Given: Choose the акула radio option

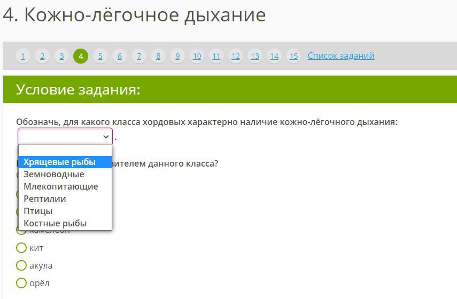Looking at the screenshot, I should [x=21, y=265].
